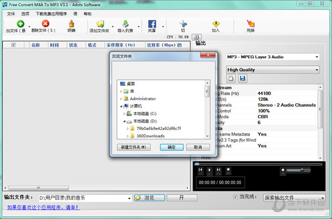
Task: Click the player seek progress bar
Action: tap(259, 164)
